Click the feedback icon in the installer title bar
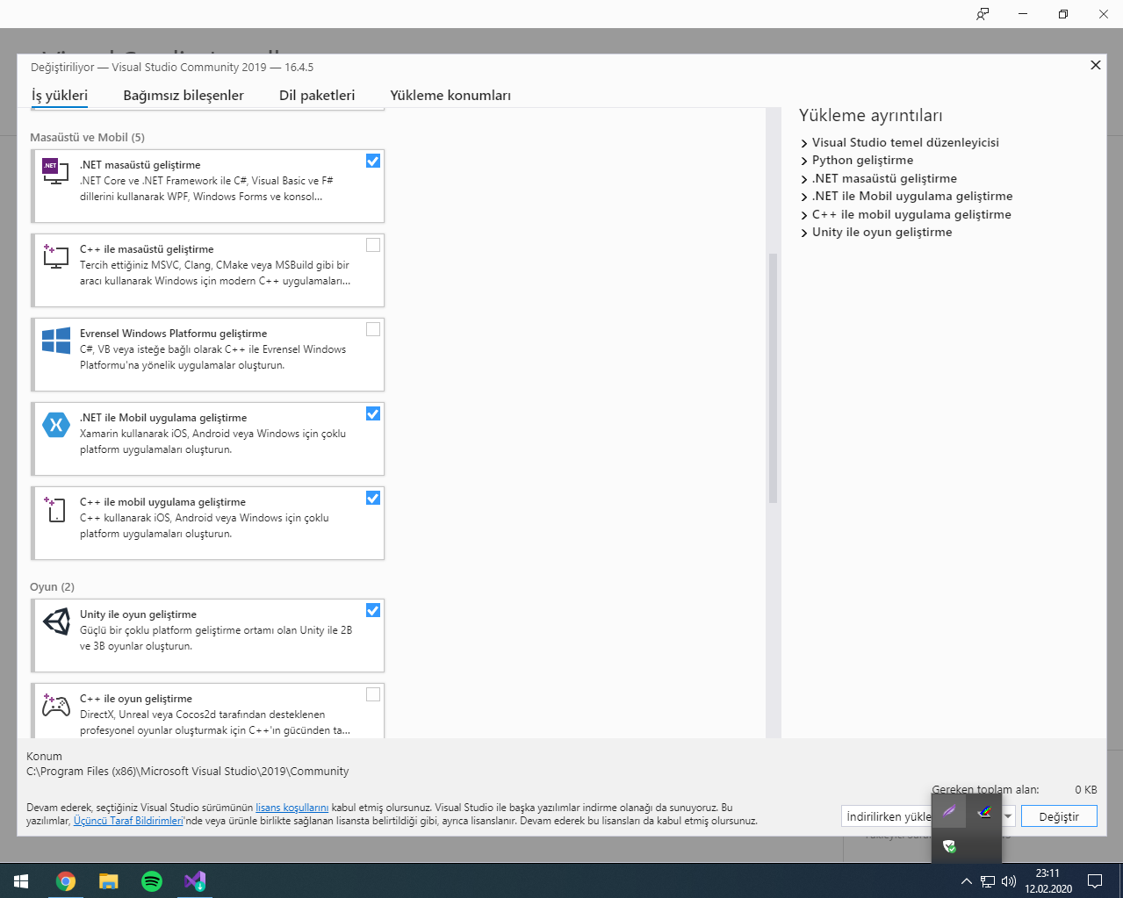Image resolution: width=1123 pixels, height=898 pixels. click(983, 14)
